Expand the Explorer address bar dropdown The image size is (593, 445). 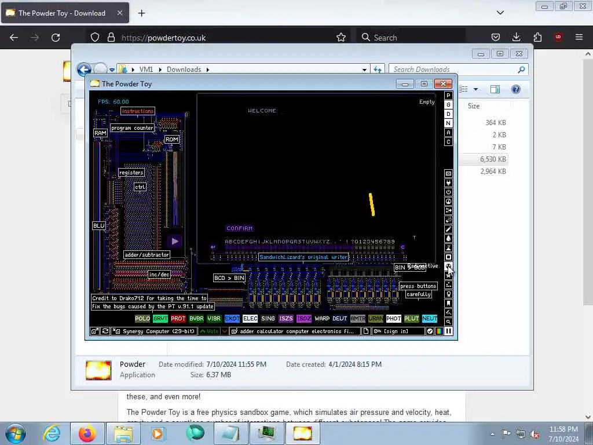point(364,70)
